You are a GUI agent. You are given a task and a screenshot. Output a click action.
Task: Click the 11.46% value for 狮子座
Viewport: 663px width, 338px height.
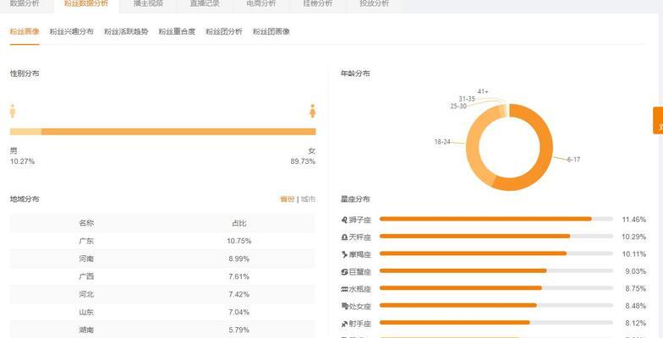point(634,220)
